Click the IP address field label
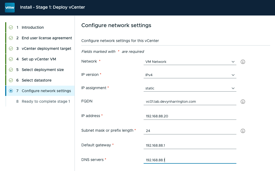275x171 pixels. 91,116
